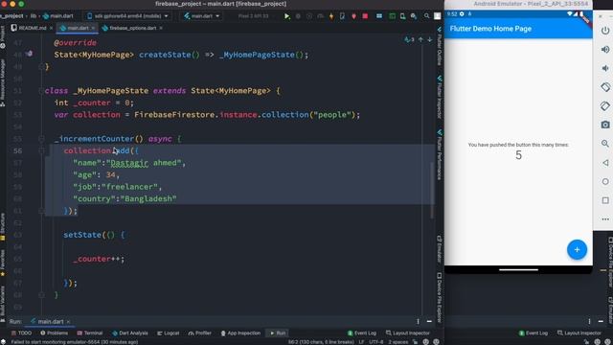Open the device selector dropdown
Screen dimensions: 613x345
click(x=128, y=16)
